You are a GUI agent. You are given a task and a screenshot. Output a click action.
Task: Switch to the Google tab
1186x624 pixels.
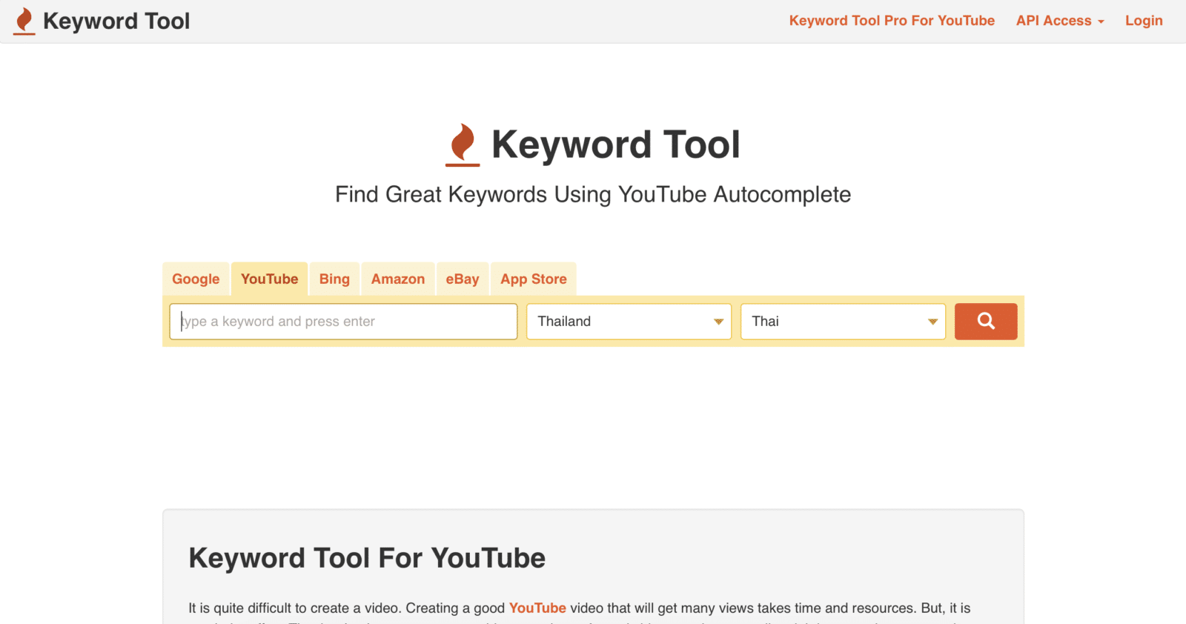pos(196,279)
